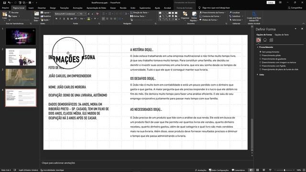This screenshot has height=172, width=306.
Task: Select slide 1 thumbnail
Action: click(21, 37)
